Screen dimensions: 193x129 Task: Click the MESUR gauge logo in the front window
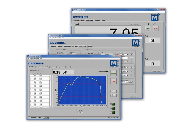114,64
